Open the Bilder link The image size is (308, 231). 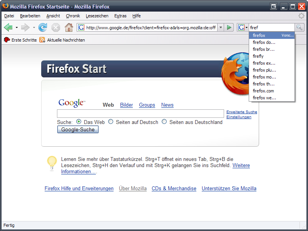tap(127, 105)
